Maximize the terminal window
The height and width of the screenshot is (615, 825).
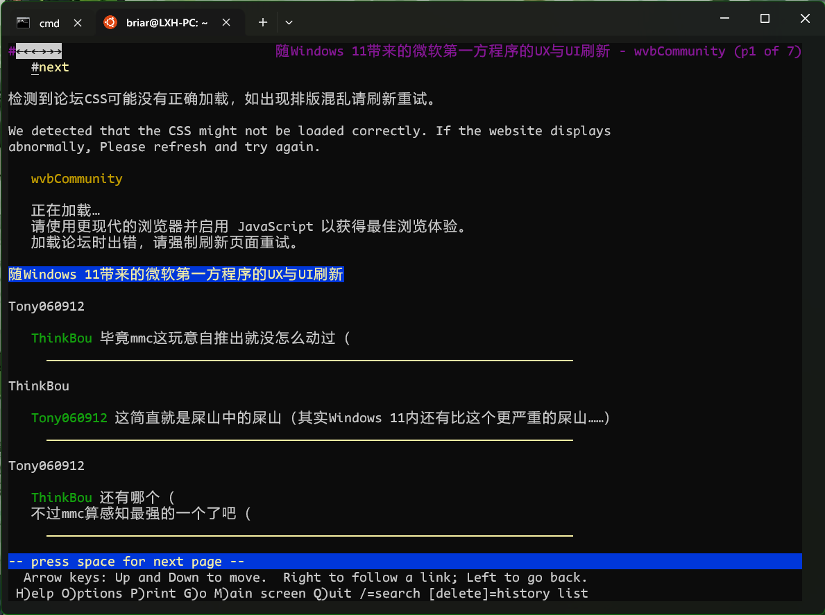click(x=765, y=19)
